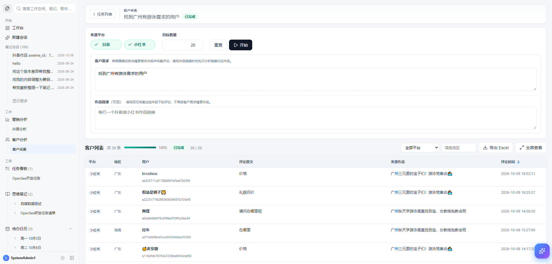Image resolution: width=552 pixels, height=264 pixels.
Task: Expand the OpenSee研发任务清单 note
Action: 15,213
